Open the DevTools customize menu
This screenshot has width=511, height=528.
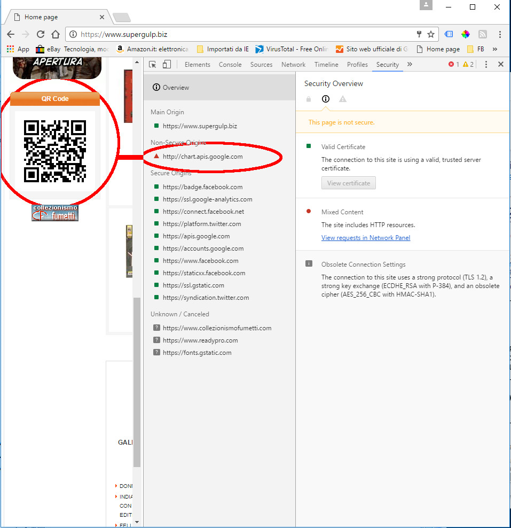pos(486,64)
